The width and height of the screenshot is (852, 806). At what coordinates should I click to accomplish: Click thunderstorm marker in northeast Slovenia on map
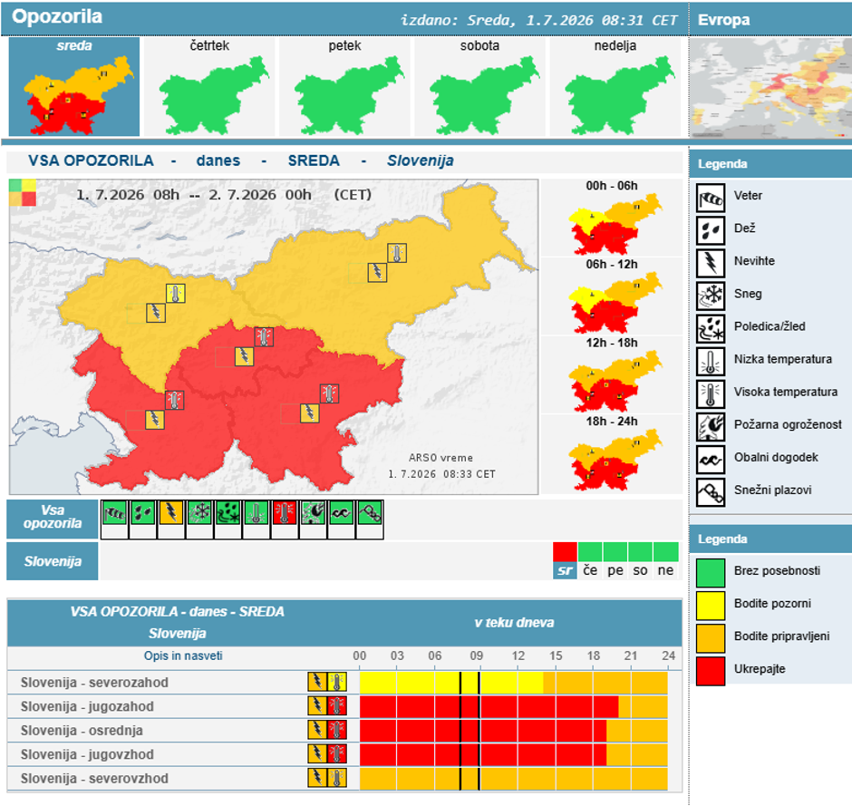377,272
